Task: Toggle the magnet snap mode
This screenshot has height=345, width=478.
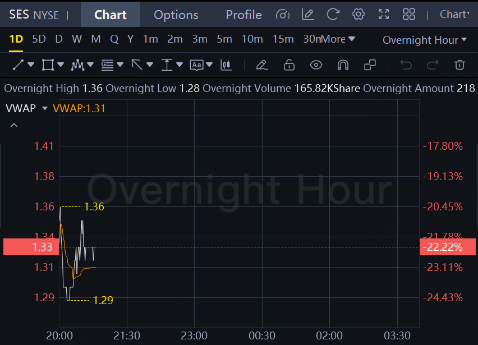Action: click(x=343, y=65)
